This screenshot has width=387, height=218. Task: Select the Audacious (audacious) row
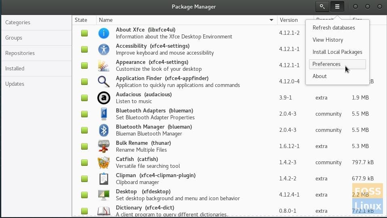coord(229,98)
